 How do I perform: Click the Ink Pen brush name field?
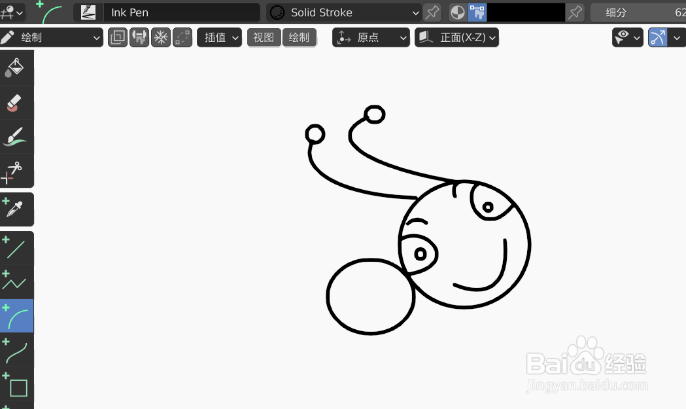pos(182,12)
